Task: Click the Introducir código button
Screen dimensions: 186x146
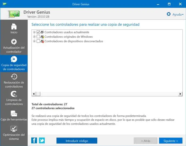Action: pos(77,141)
